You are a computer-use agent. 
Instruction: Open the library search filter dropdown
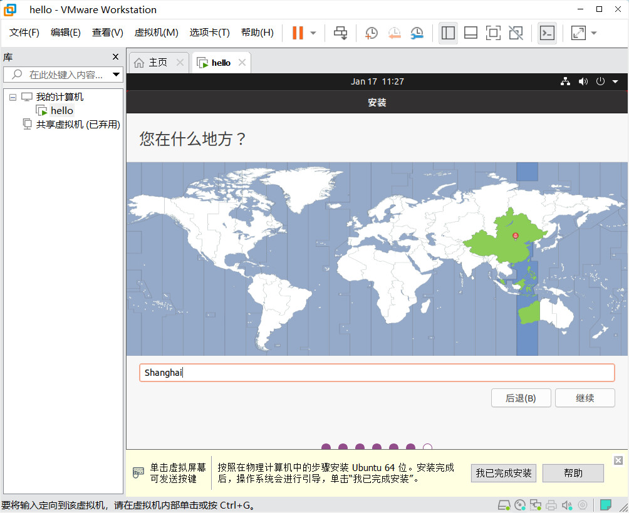tap(116, 75)
